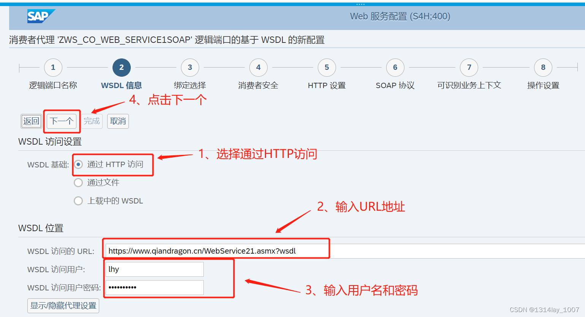Focus the WSDL 访问用户密码 field
The height and width of the screenshot is (317, 585).
pos(154,287)
